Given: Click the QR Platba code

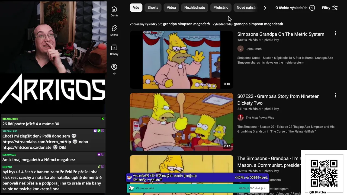Looking at the screenshot, I should (324, 173).
